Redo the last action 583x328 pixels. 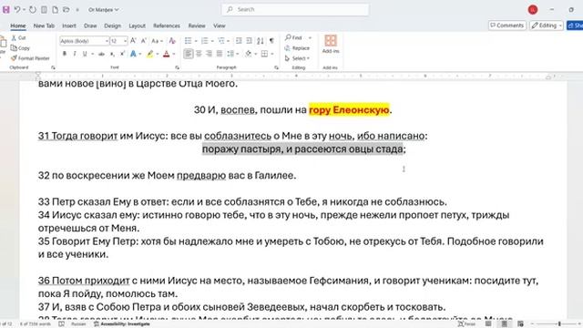click(x=33, y=10)
